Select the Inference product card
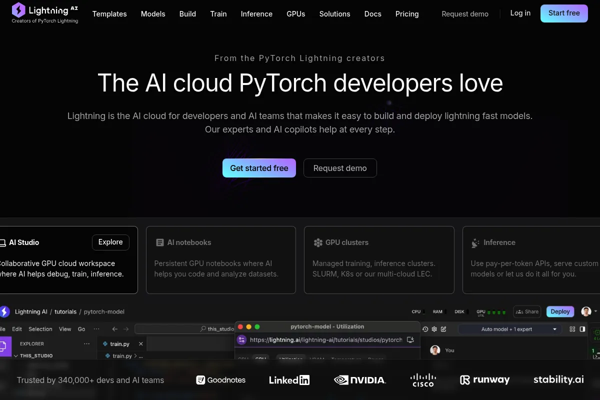Viewport: 600px width, 400px height. [x=531, y=259]
